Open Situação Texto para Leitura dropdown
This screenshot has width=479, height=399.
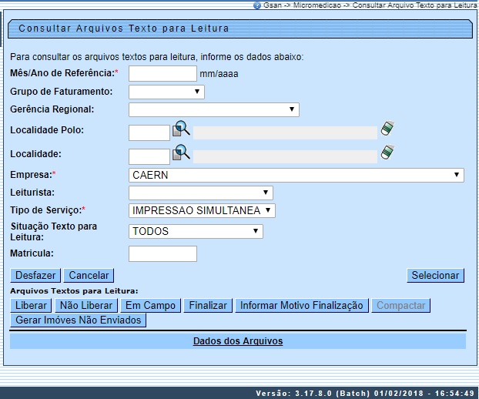pos(196,231)
